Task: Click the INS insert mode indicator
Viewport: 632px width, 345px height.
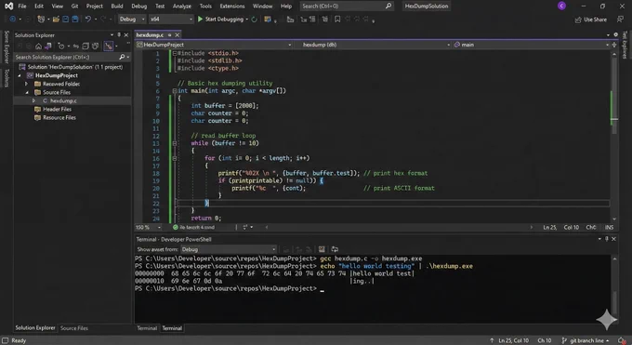Action: tap(609, 227)
